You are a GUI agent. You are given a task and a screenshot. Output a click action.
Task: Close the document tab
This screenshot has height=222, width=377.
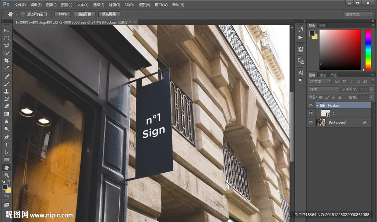(x=135, y=22)
